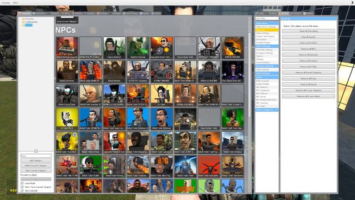Select the Upgraded Skibidi G-man icon

[x=114, y=142]
